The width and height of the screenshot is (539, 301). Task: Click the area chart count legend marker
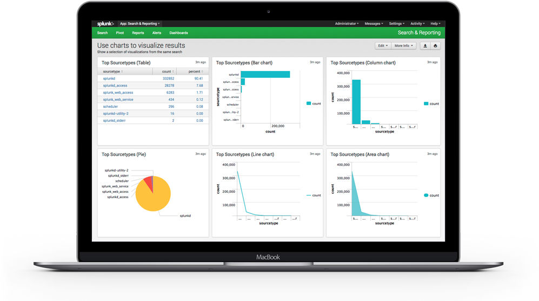coord(426,195)
